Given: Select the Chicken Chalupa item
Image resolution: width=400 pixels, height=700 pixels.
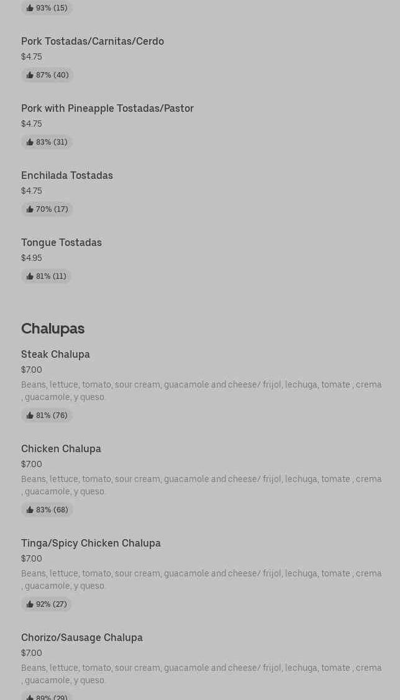Looking at the screenshot, I should point(61,448).
